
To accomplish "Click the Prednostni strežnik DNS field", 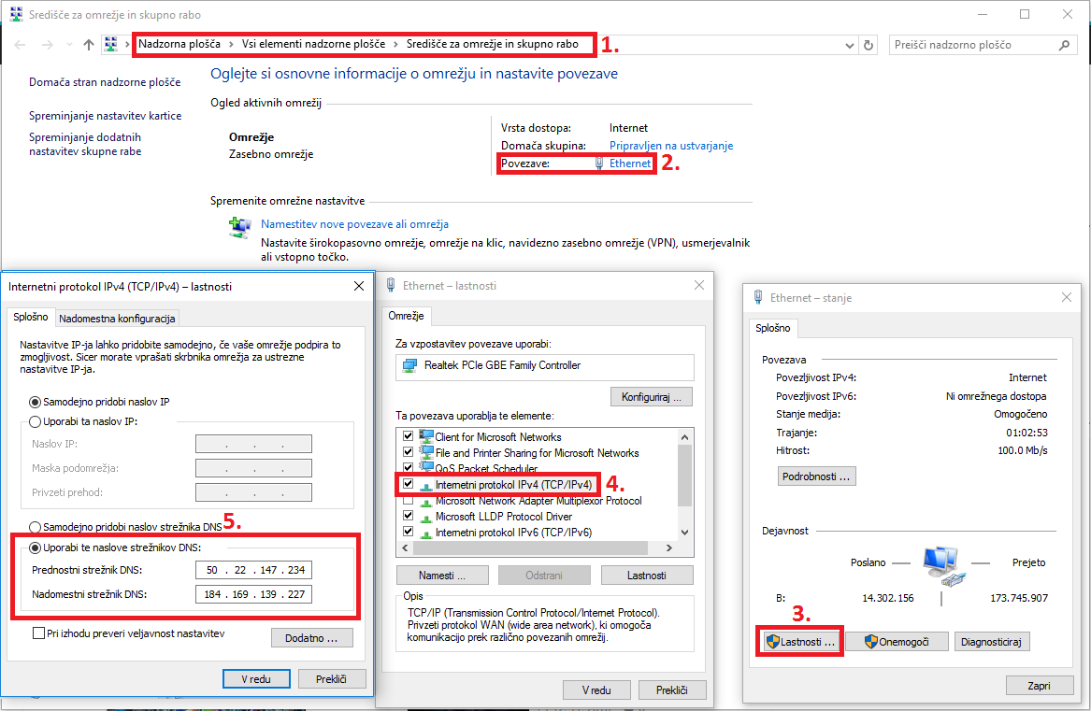I will [253, 570].
